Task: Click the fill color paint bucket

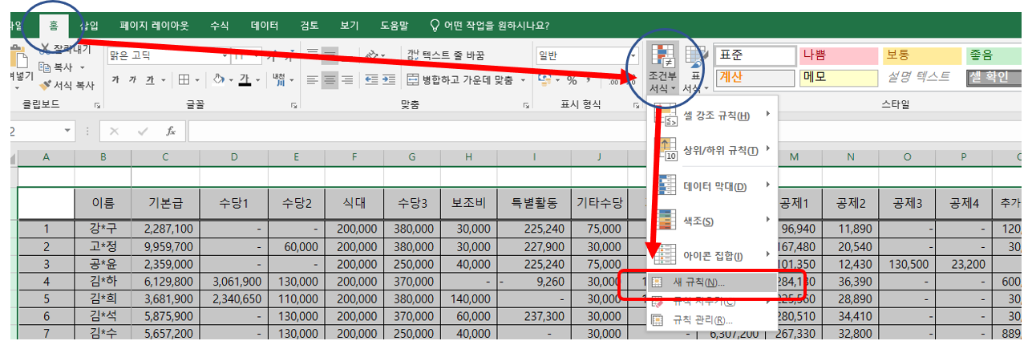Action: click(x=218, y=79)
